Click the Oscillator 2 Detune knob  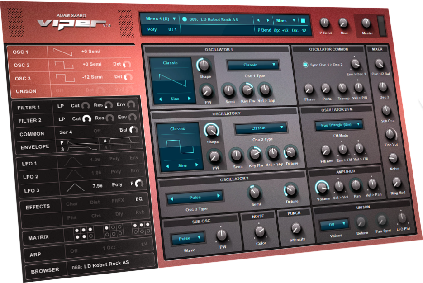(291, 152)
